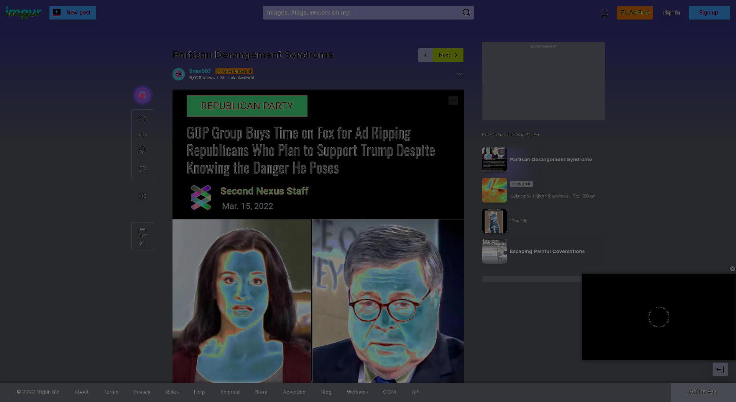Click the New post button
Viewport: 736px width, 402px height.
(x=72, y=13)
